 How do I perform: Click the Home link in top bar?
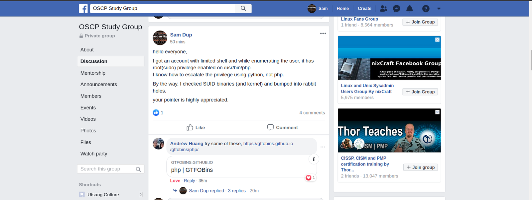pyautogui.click(x=342, y=9)
